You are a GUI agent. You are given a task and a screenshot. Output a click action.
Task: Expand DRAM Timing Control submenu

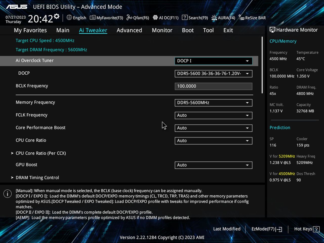point(35,178)
